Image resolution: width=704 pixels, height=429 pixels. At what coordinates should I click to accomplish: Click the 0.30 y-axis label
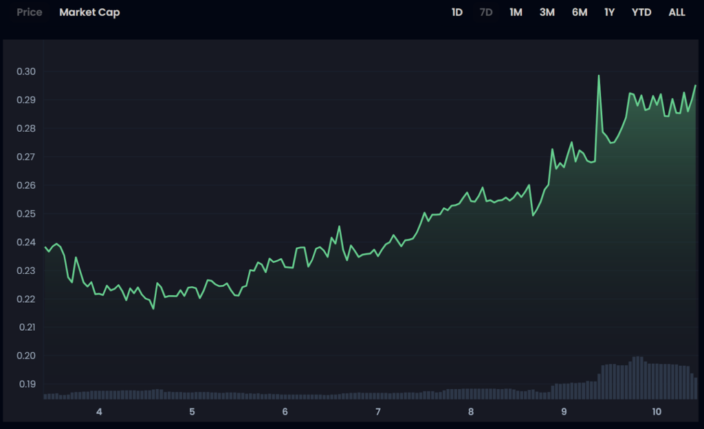point(27,71)
